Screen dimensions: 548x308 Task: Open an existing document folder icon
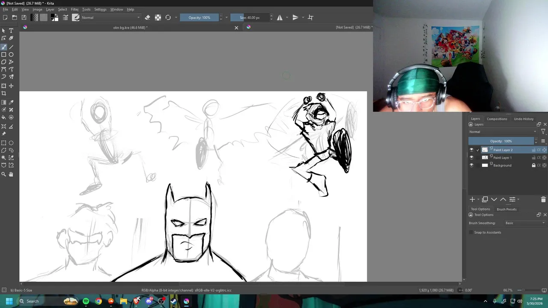[x=15, y=18]
